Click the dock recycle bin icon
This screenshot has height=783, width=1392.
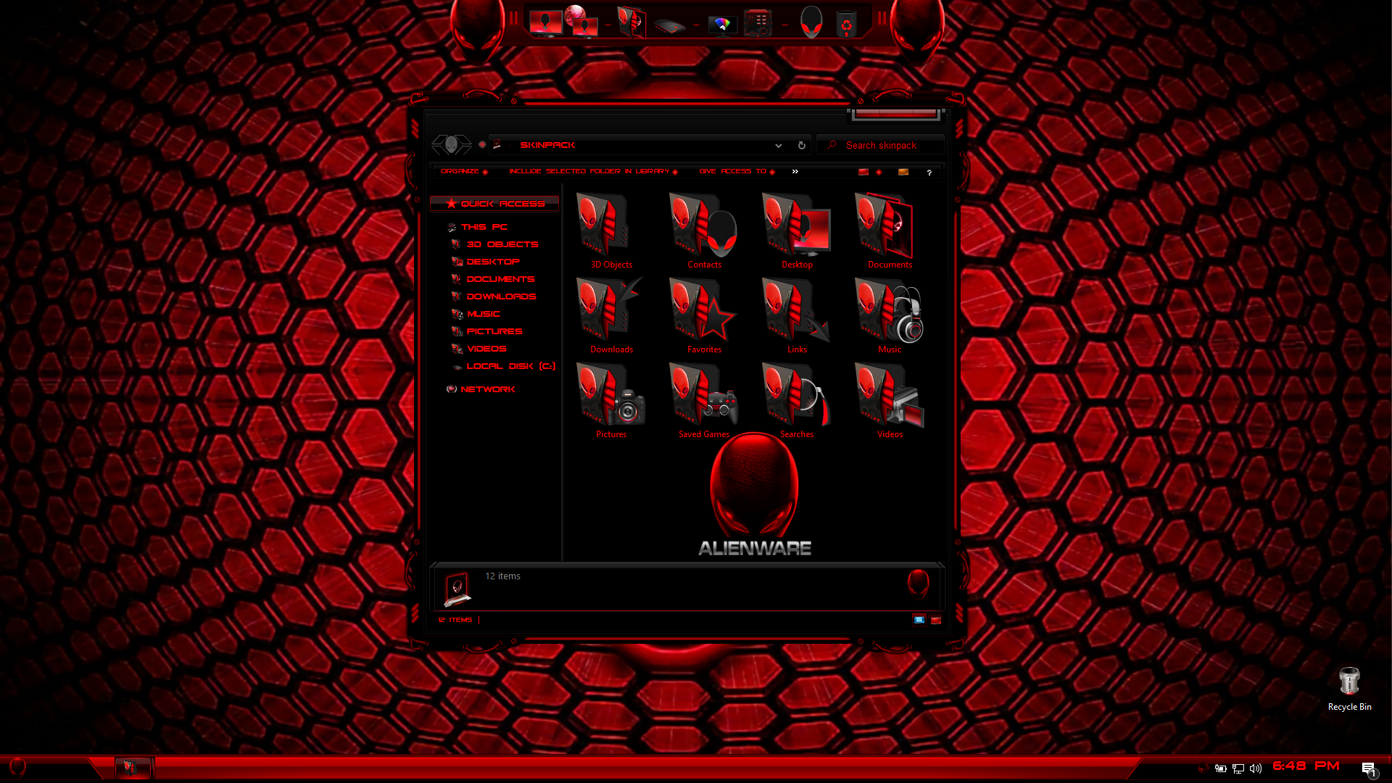click(x=846, y=24)
